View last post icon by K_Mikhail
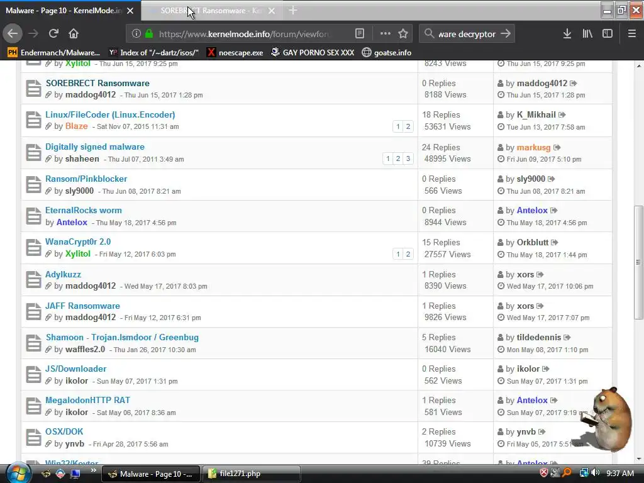The width and height of the screenshot is (644, 483). 562,114
